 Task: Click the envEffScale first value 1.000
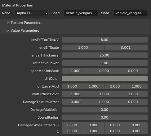[83, 48]
